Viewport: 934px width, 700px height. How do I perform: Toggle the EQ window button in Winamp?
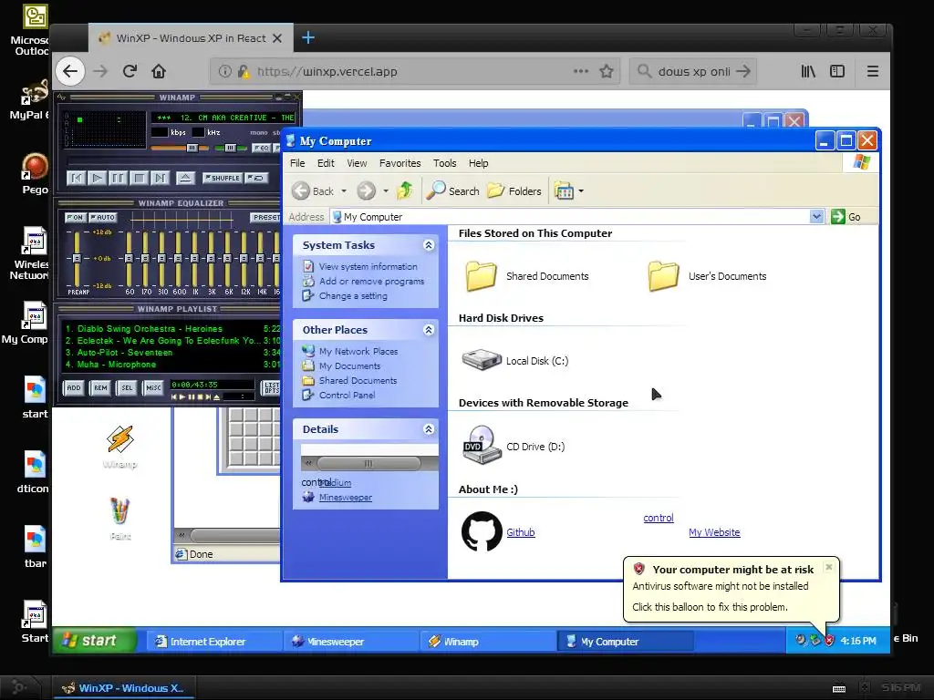pos(261,148)
